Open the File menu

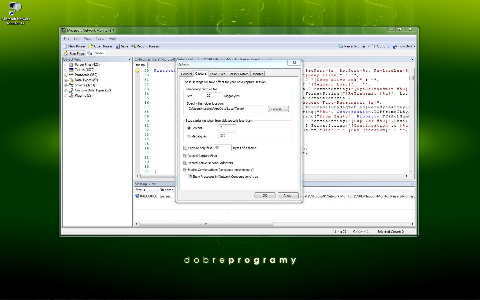tap(67, 39)
